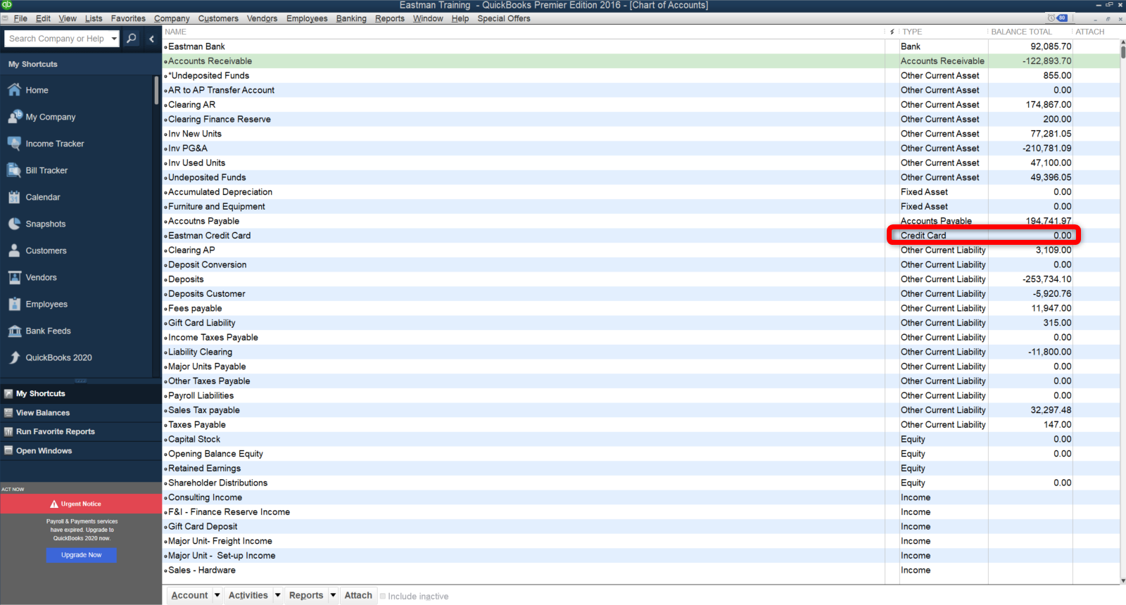Click the search magnifier icon
Screen dimensions: 1126x605
(x=132, y=39)
